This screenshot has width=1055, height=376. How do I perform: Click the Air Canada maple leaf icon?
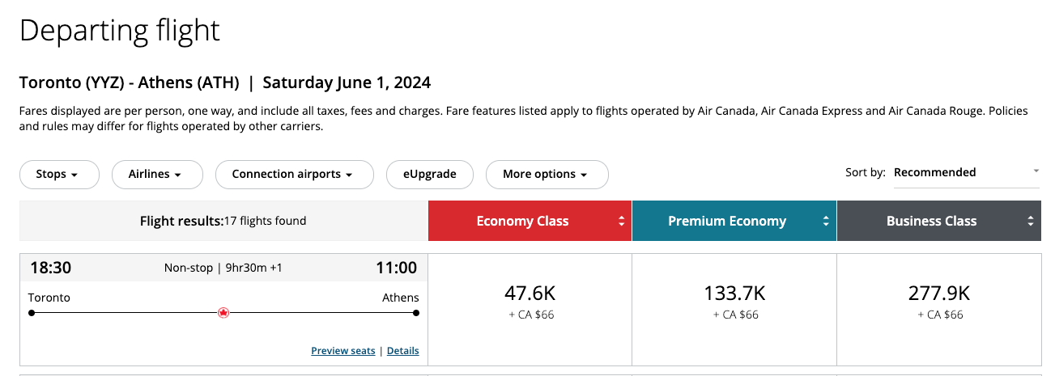tap(224, 313)
